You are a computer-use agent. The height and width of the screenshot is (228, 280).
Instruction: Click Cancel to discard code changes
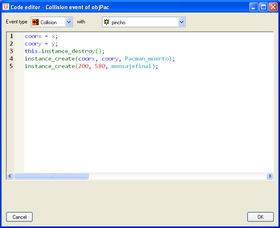click(20, 217)
